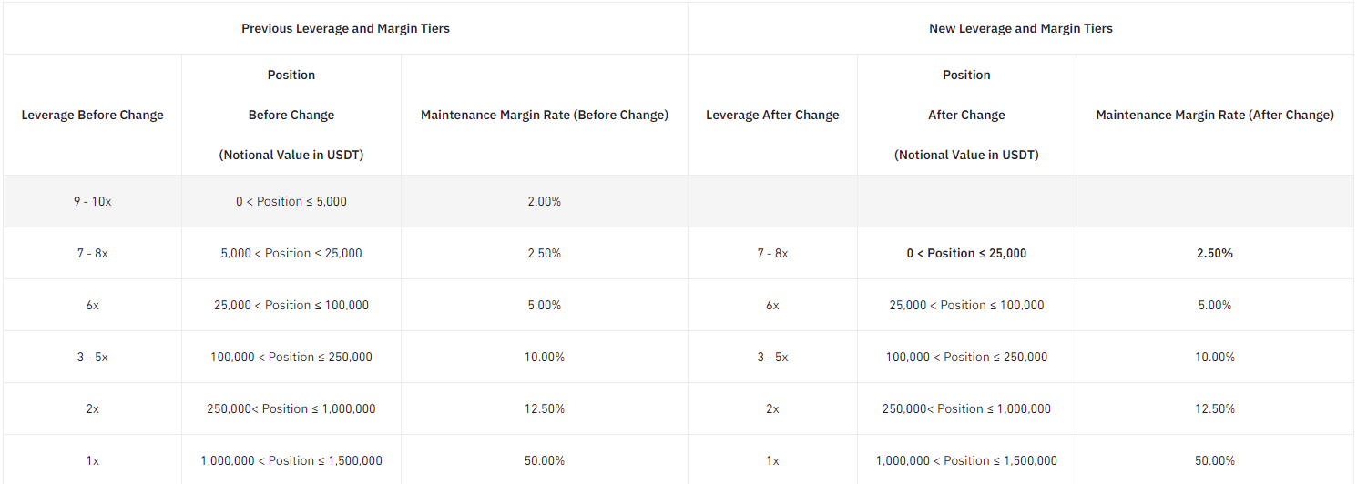The width and height of the screenshot is (1357, 484).
Task: Click the 2x cell under Leverage Before Change
Action: point(92,408)
